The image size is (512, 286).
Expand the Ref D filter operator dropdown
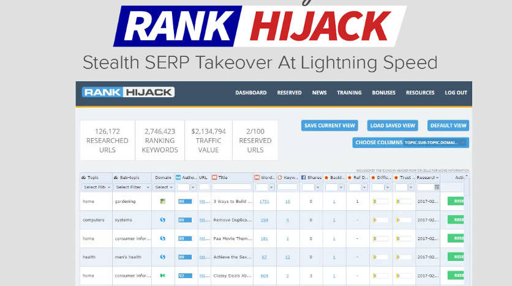point(364,187)
